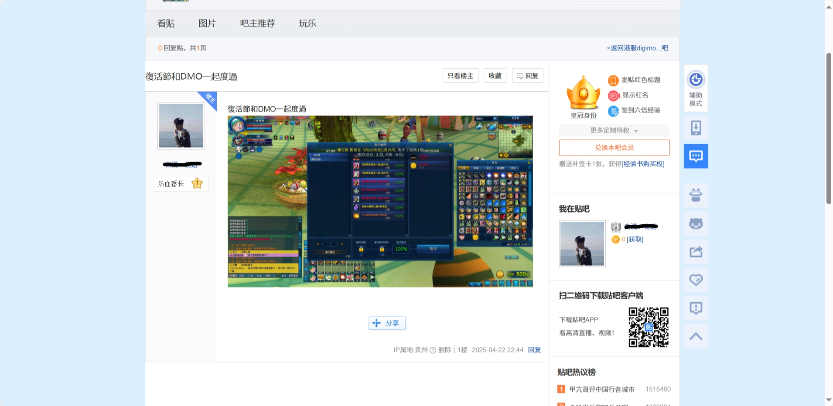833x406 pixels.
Task: Click the 贴吧热议榜 heading
Action: 576,372
